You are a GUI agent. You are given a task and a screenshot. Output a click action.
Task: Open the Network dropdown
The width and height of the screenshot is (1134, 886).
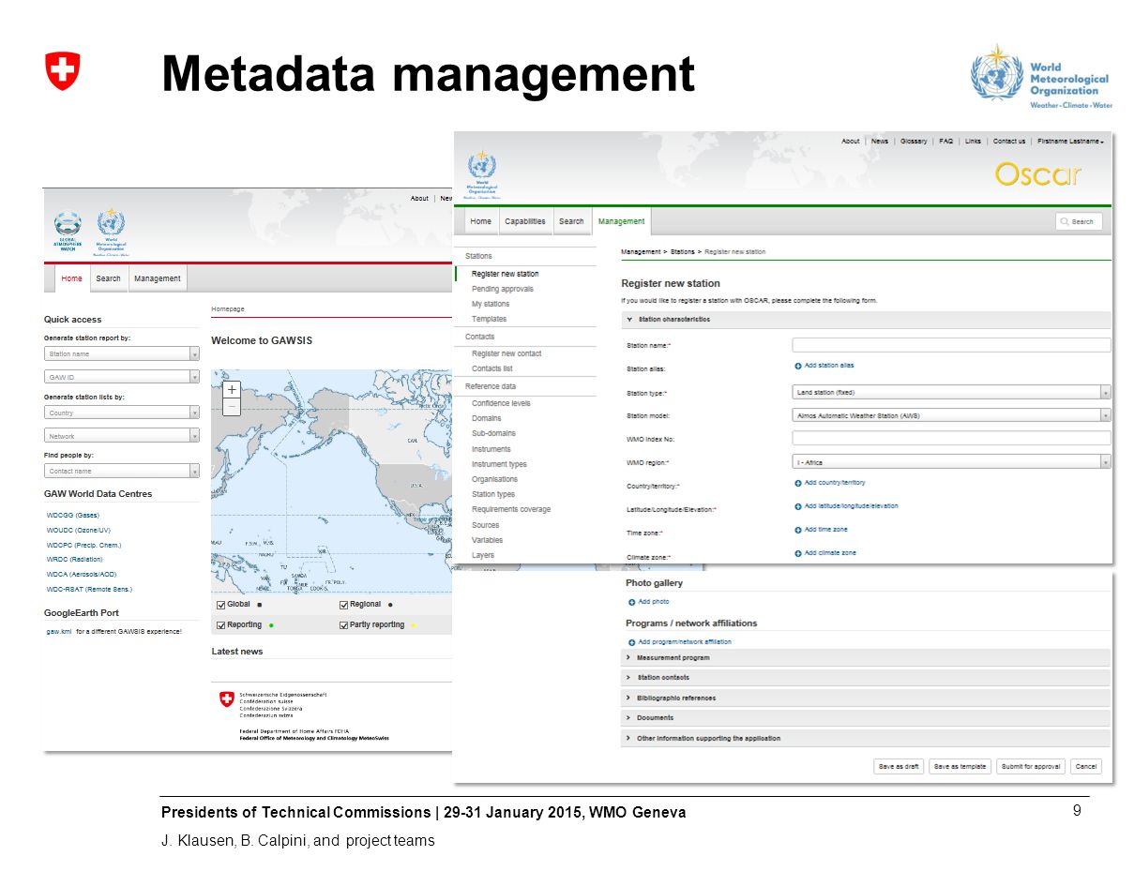coord(122,436)
